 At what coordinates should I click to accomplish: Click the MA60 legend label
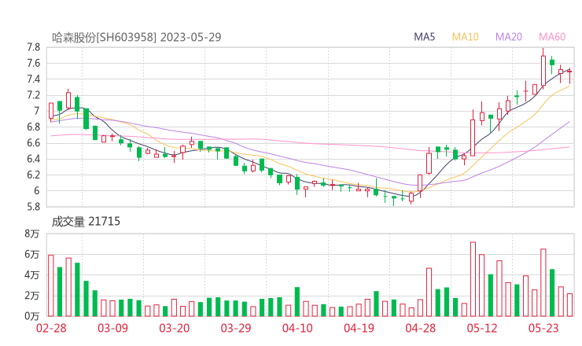pos(552,37)
